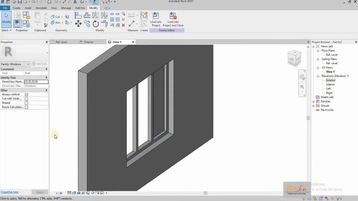
Task: Click the Trim/Extend to Corner icon
Action: point(105,23)
